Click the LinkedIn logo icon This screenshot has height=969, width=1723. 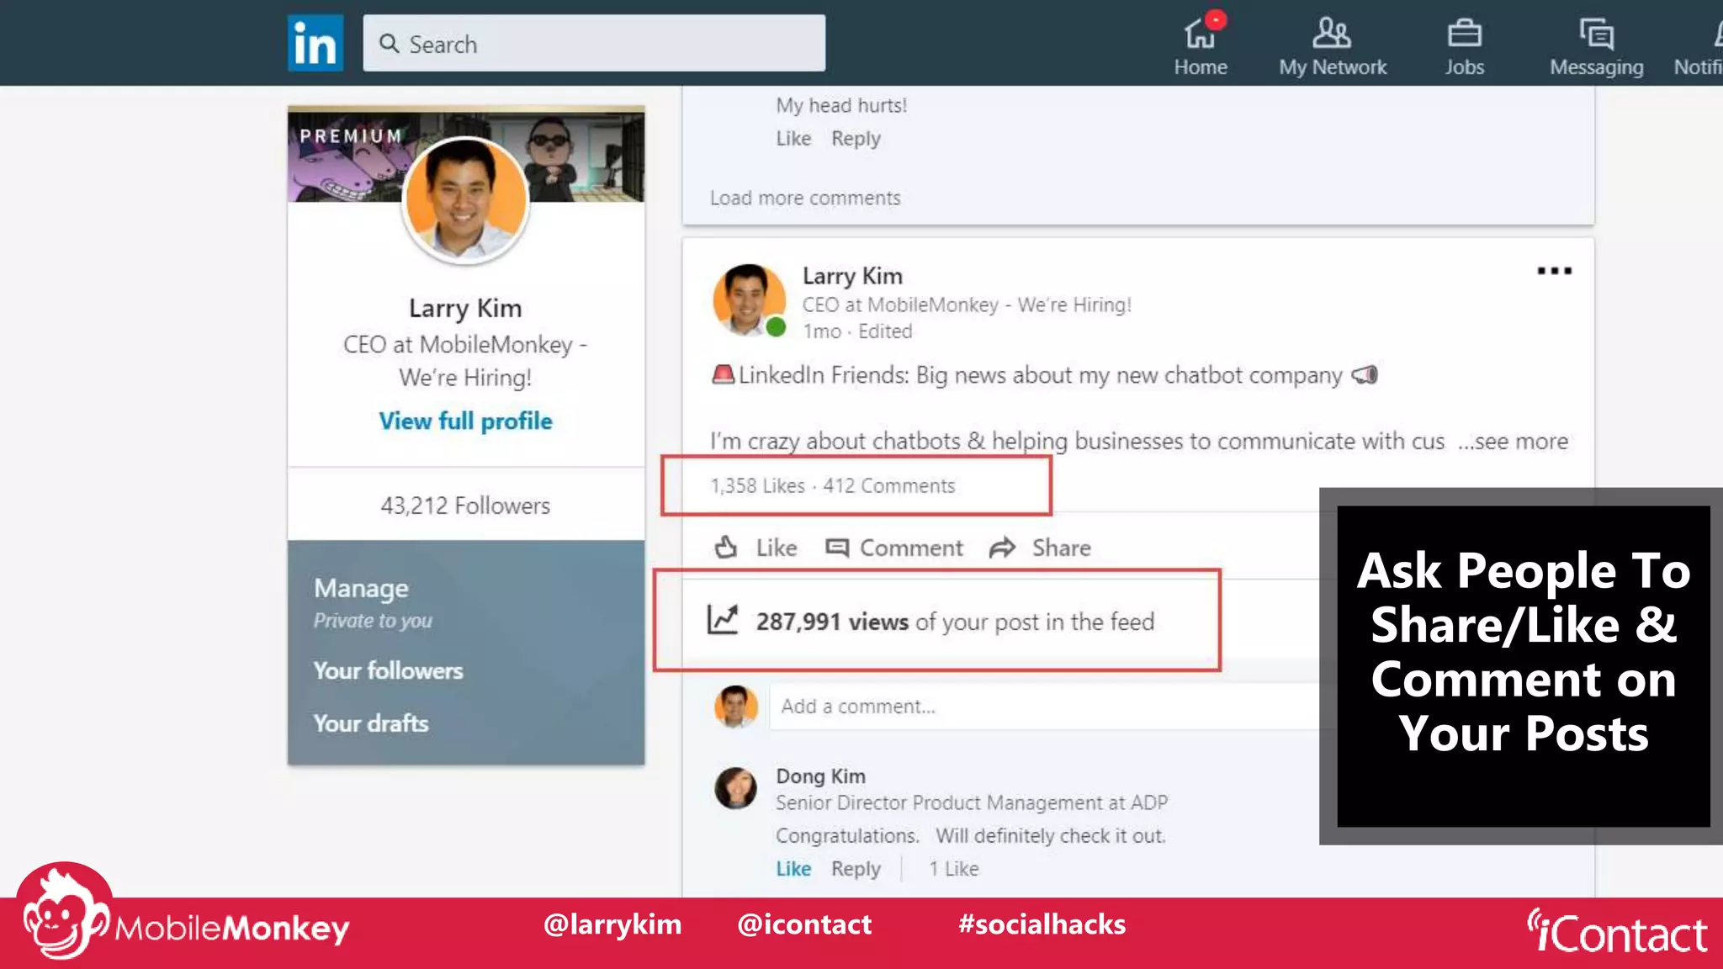pos(315,43)
